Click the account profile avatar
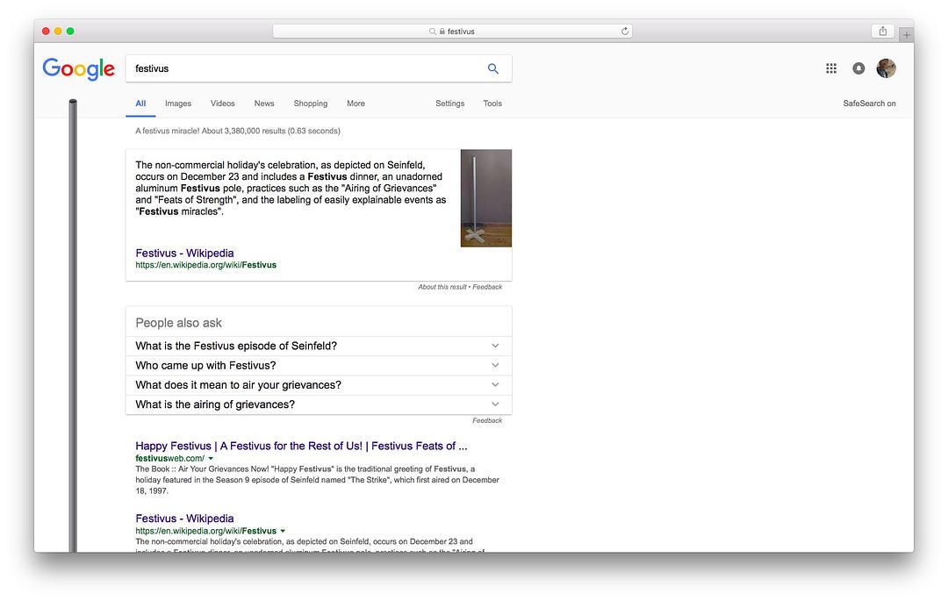Viewport: 948px width, 601px height. [x=886, y=68]
